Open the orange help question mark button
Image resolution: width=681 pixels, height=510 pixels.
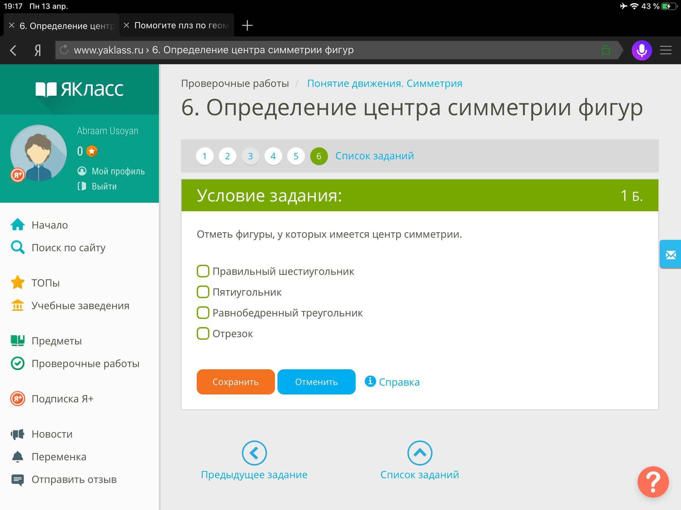pyautogui.click(x=653, y=482)
